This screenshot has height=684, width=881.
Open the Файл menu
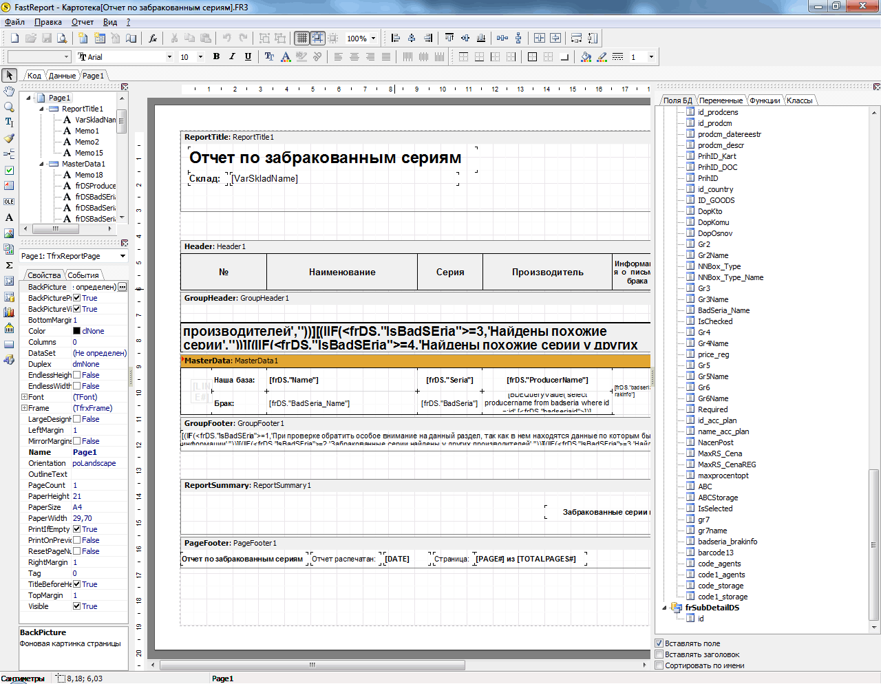[x=14, y=22]
